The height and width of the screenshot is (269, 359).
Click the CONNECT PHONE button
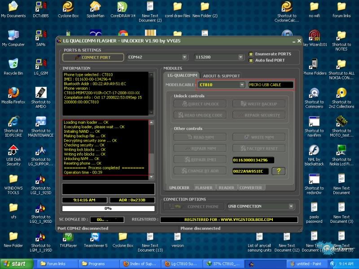pos(194,207)
